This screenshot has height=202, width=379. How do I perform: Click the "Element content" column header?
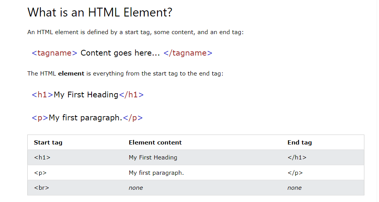tap(155, 143)
